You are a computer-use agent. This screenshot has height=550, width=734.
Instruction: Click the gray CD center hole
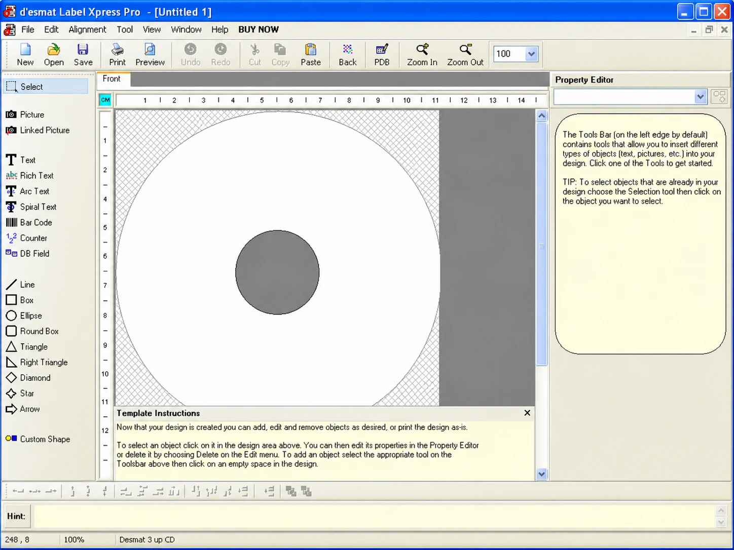(x=277, y=272)
